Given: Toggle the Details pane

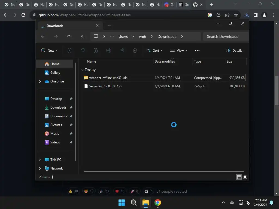Looking at the screenshot, I should [234, 50].
